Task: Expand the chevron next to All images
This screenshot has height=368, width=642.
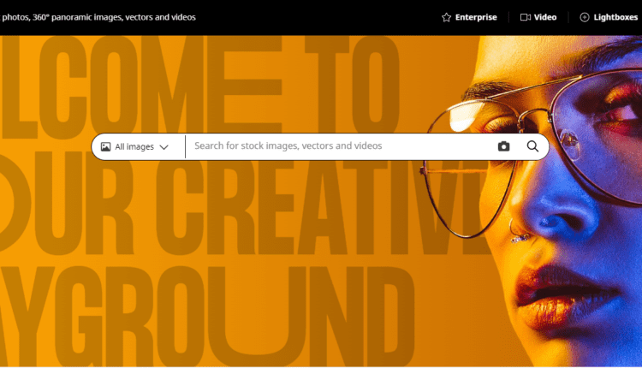Action: [163, 147]
